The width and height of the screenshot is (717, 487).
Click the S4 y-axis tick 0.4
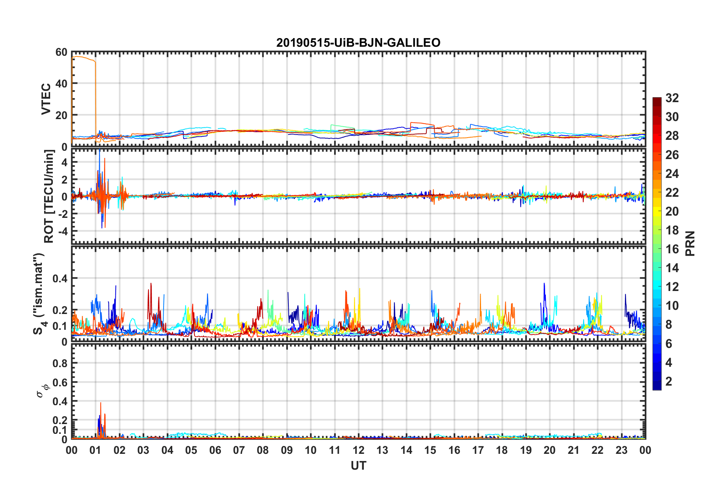point(60,279)
